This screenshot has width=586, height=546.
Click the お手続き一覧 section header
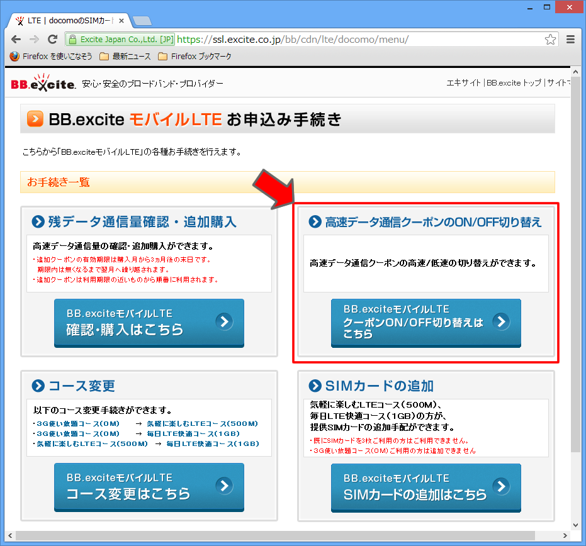point(288,182)
